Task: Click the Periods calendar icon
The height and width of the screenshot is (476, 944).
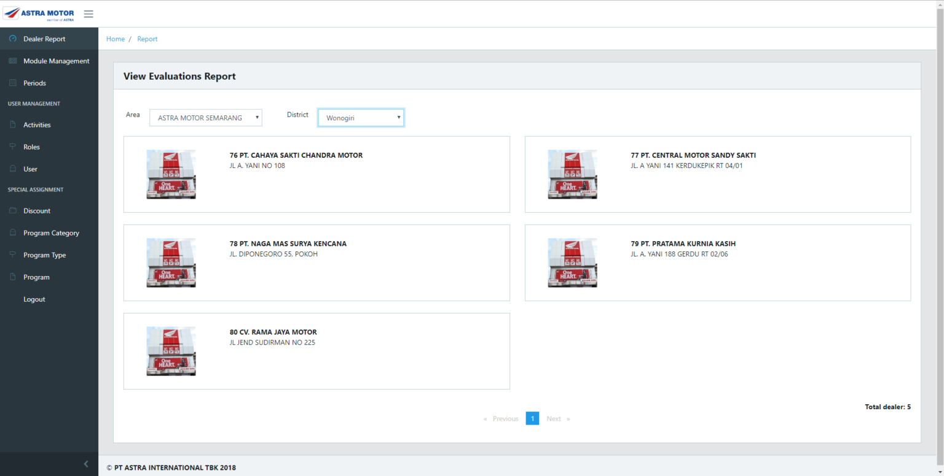Action: pyautogui.click(x=13, y=83)
